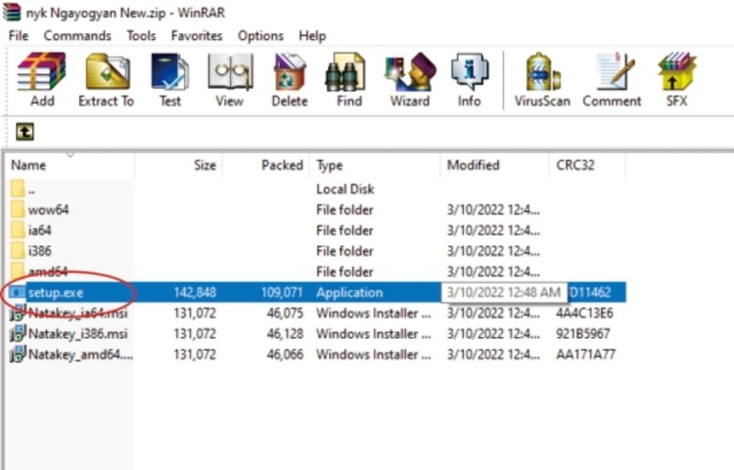The height and width of the screenshot is (470, 734).
Task: Open the Commands menu
Action: tap(77, 35)
